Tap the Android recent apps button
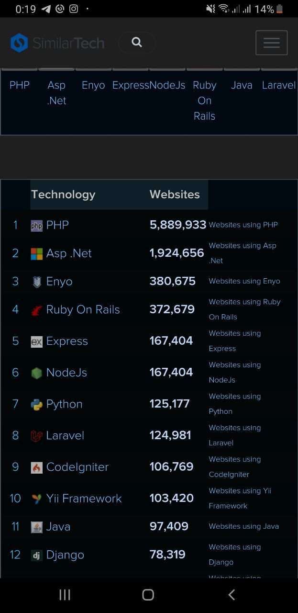This screenshot has width=298, height=613. 65,595
